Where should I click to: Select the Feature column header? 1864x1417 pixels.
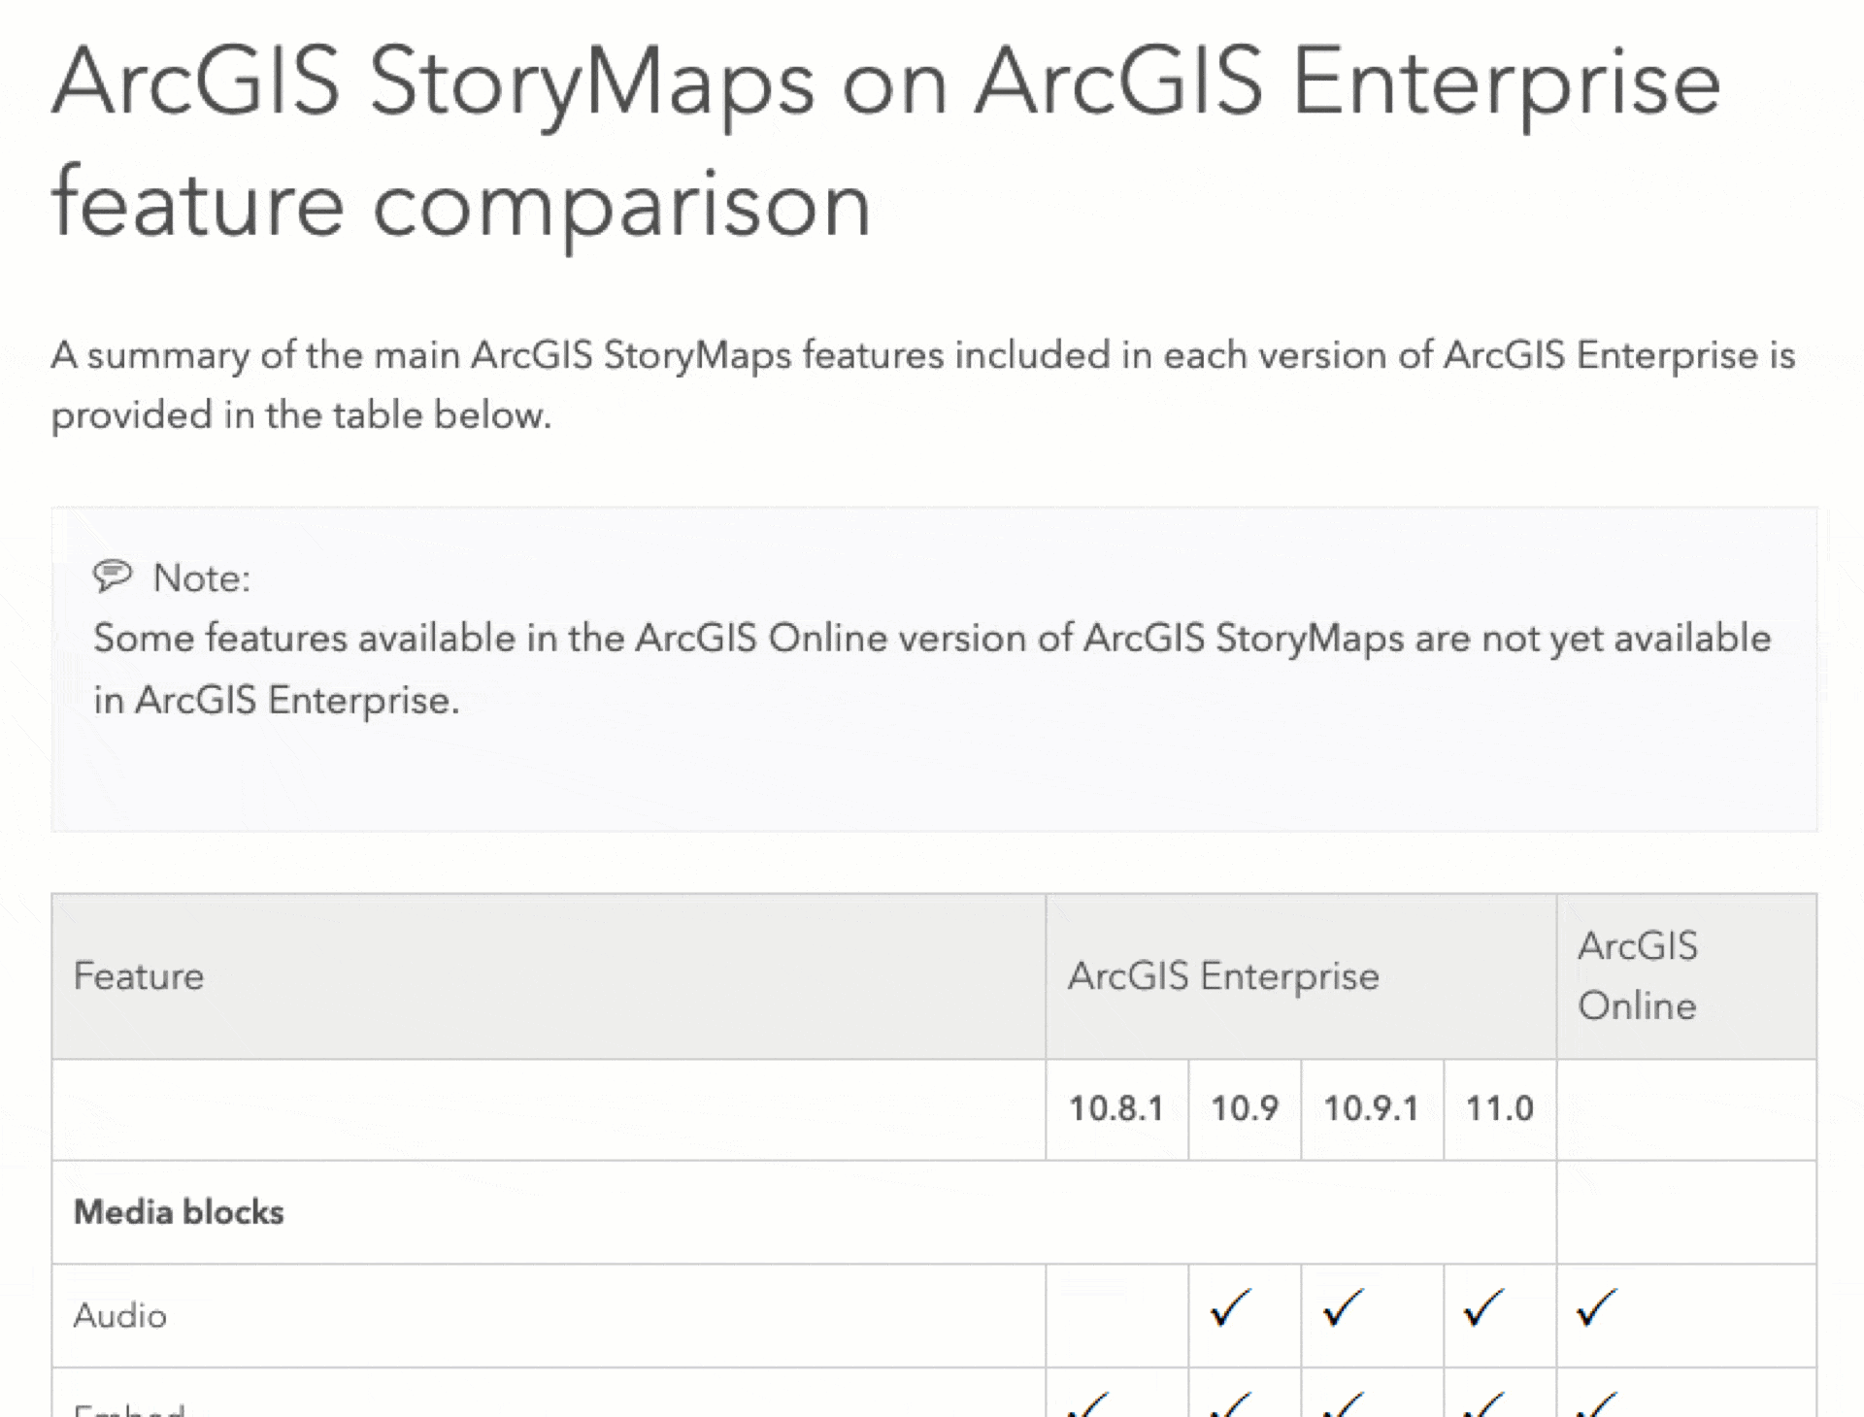(x=139, y=976)
